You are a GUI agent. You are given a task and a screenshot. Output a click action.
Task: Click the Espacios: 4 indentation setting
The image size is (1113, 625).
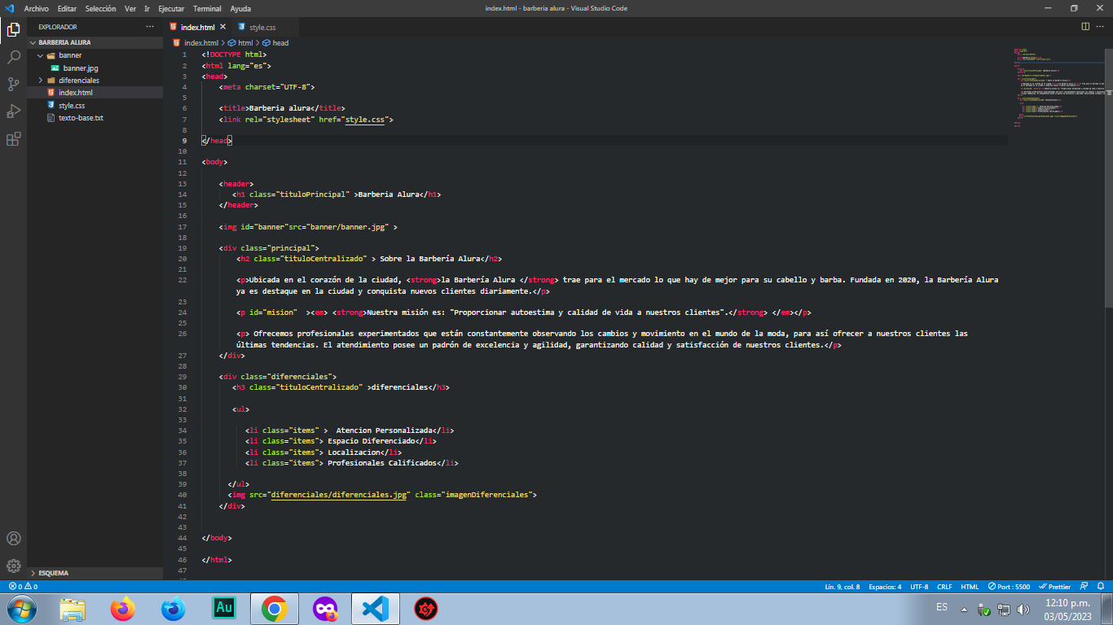click(x=885, y=587)
